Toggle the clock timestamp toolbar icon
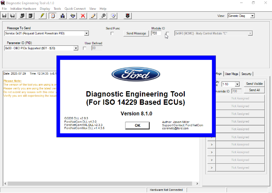Image resolution: width=272 pixels, height=193 pixels. pyautogui.click(x=53, y=16)
